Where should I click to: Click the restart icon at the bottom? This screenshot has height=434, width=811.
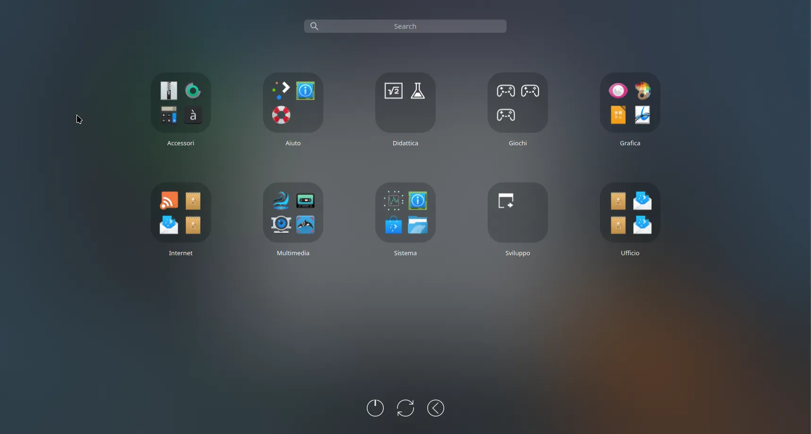[405, 408]
